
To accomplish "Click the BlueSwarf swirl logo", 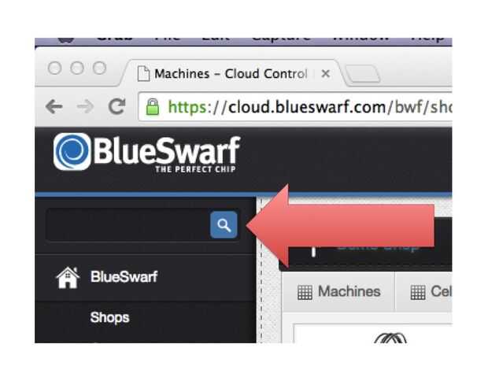I will [x=72, y=152].
